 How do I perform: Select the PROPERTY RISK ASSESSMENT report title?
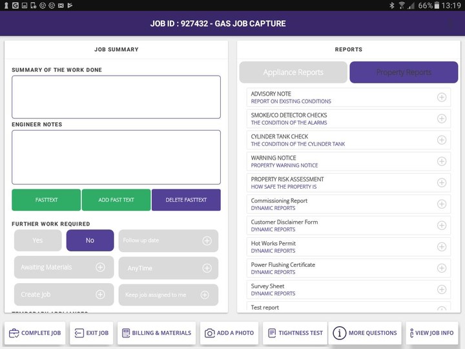tap(287, 179)
